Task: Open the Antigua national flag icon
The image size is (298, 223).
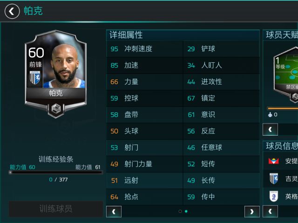Action: (273, 161)
